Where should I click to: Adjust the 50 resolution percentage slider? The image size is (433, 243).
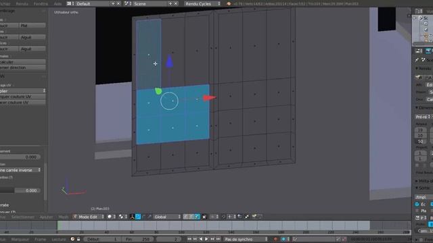coord(420,141)
